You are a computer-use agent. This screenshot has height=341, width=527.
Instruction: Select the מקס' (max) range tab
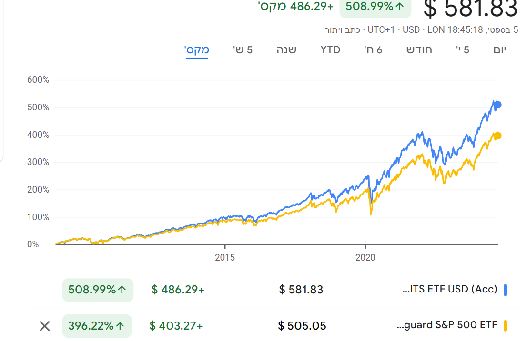(x=197, y=49)
